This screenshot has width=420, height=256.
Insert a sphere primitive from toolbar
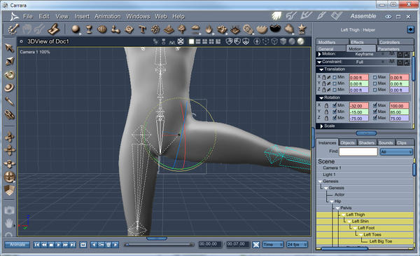coord(76,29)
